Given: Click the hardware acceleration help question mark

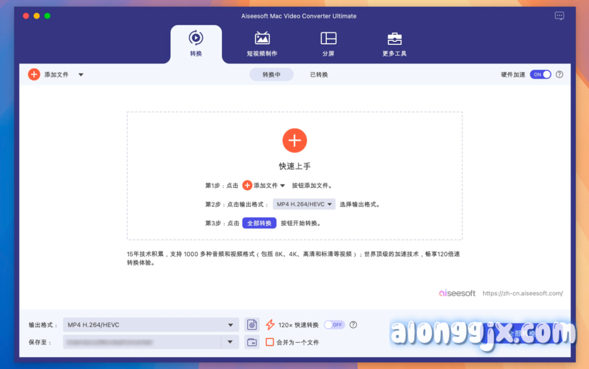Looking at the screenshot, I should tap(559, 75).
